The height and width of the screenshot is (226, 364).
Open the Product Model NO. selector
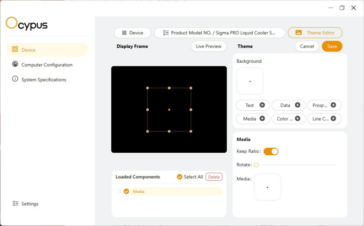tap(219, 33)
